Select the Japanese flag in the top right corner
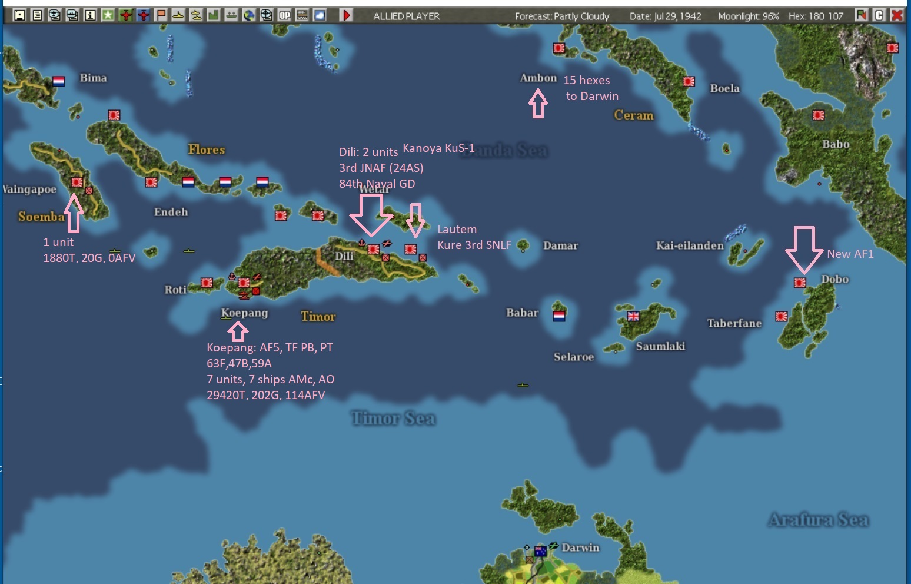The width and height of the screenshot is (911, 584). (x=893, y=48)
